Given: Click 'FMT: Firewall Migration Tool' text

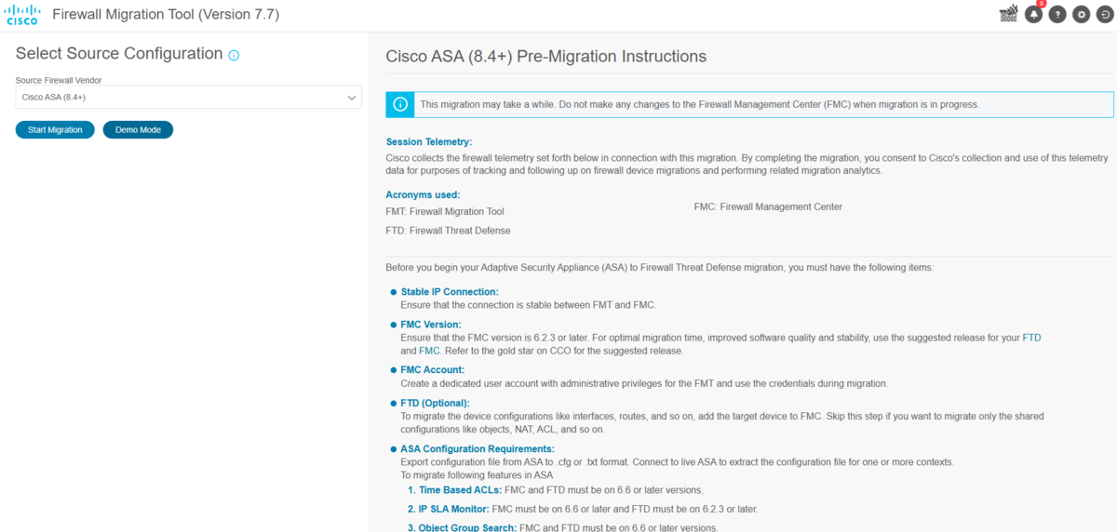Looking at the screenshot, I should [x=445, y=211].
